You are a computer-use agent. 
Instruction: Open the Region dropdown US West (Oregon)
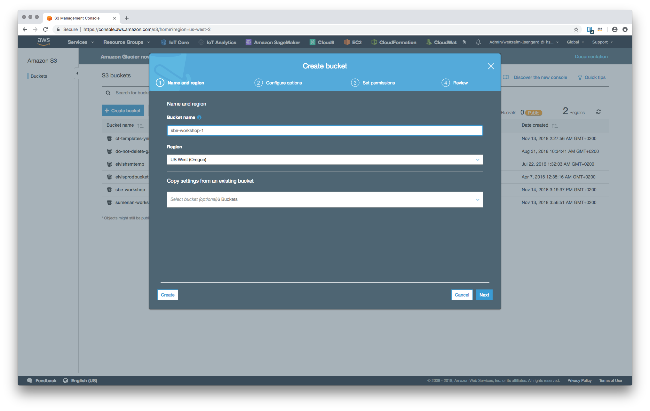325,160
